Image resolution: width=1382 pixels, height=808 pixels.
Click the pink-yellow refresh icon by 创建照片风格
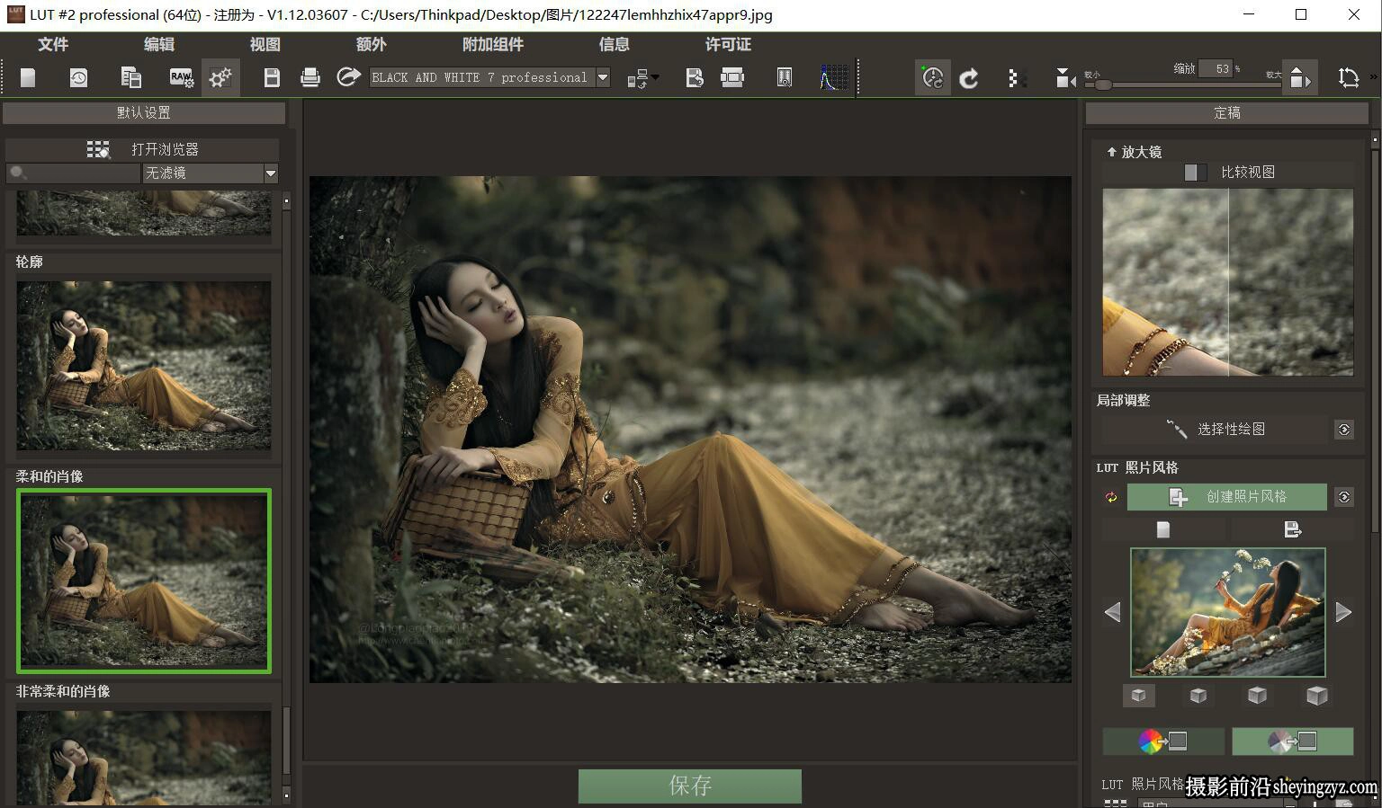point(1111,497)
